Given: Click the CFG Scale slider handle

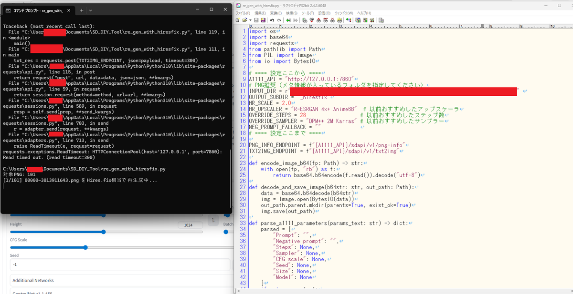Looking at the screenshot, I should click(x=86, y=247).
